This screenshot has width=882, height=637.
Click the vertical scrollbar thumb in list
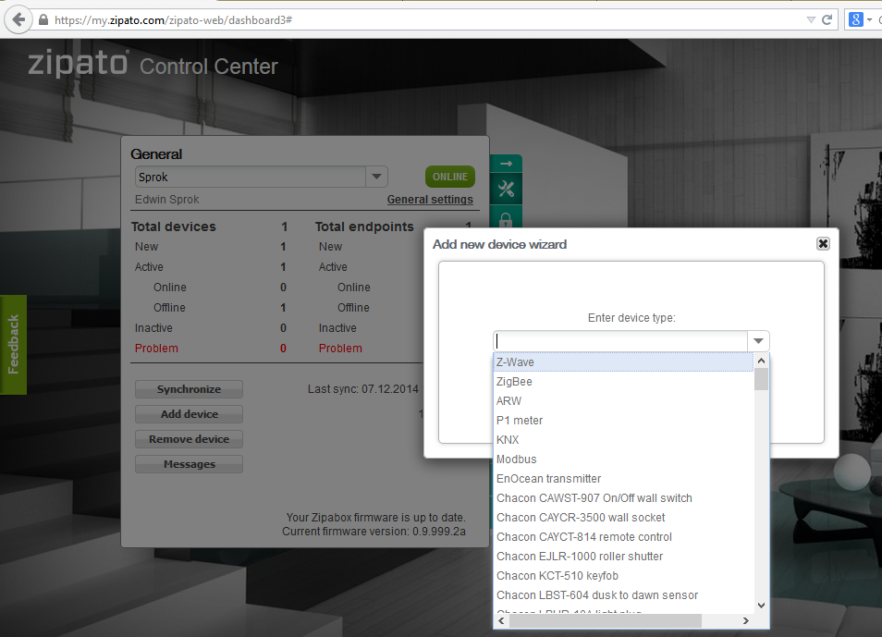pyautogui.click(x=761, y=379)
